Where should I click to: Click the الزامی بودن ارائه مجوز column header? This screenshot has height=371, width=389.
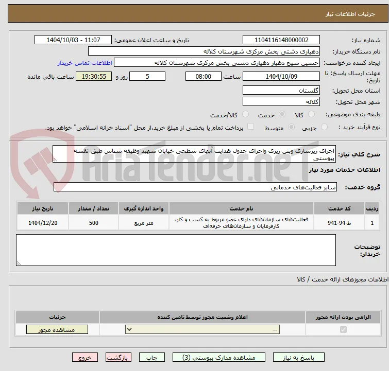coord(343,317)
